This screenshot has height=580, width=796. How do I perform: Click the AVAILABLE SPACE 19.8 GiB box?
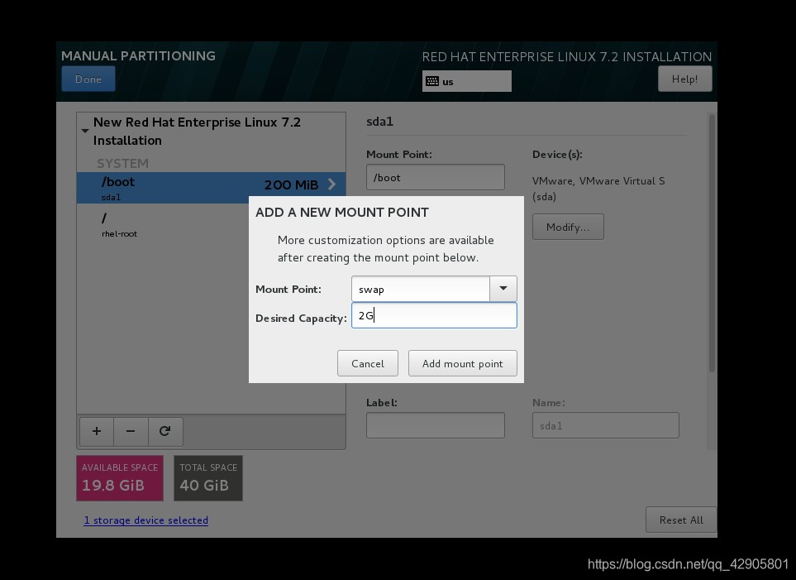coord(120,478)
